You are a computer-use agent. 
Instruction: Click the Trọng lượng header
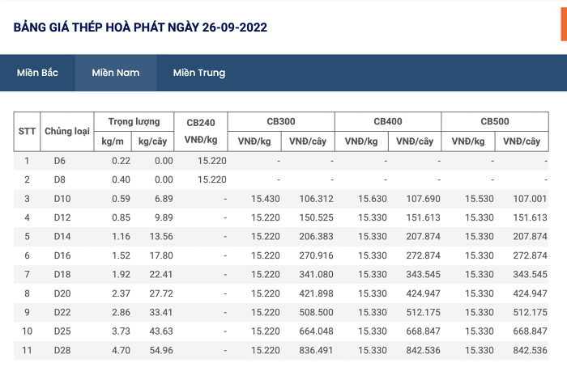point(134,121)
